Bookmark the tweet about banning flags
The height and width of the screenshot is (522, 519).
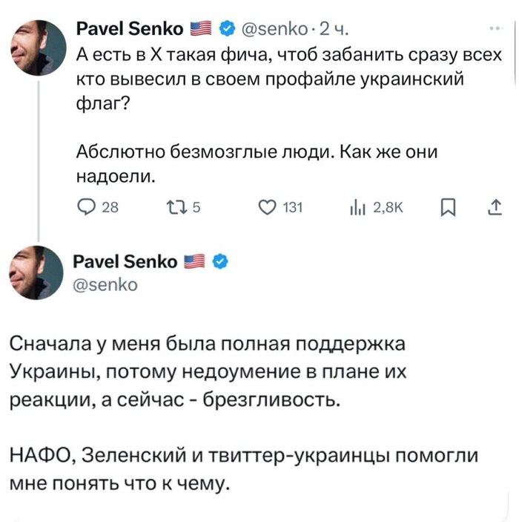click(445, 209)
